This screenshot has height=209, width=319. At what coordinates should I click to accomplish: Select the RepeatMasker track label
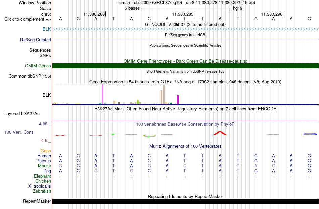(37, 201)
